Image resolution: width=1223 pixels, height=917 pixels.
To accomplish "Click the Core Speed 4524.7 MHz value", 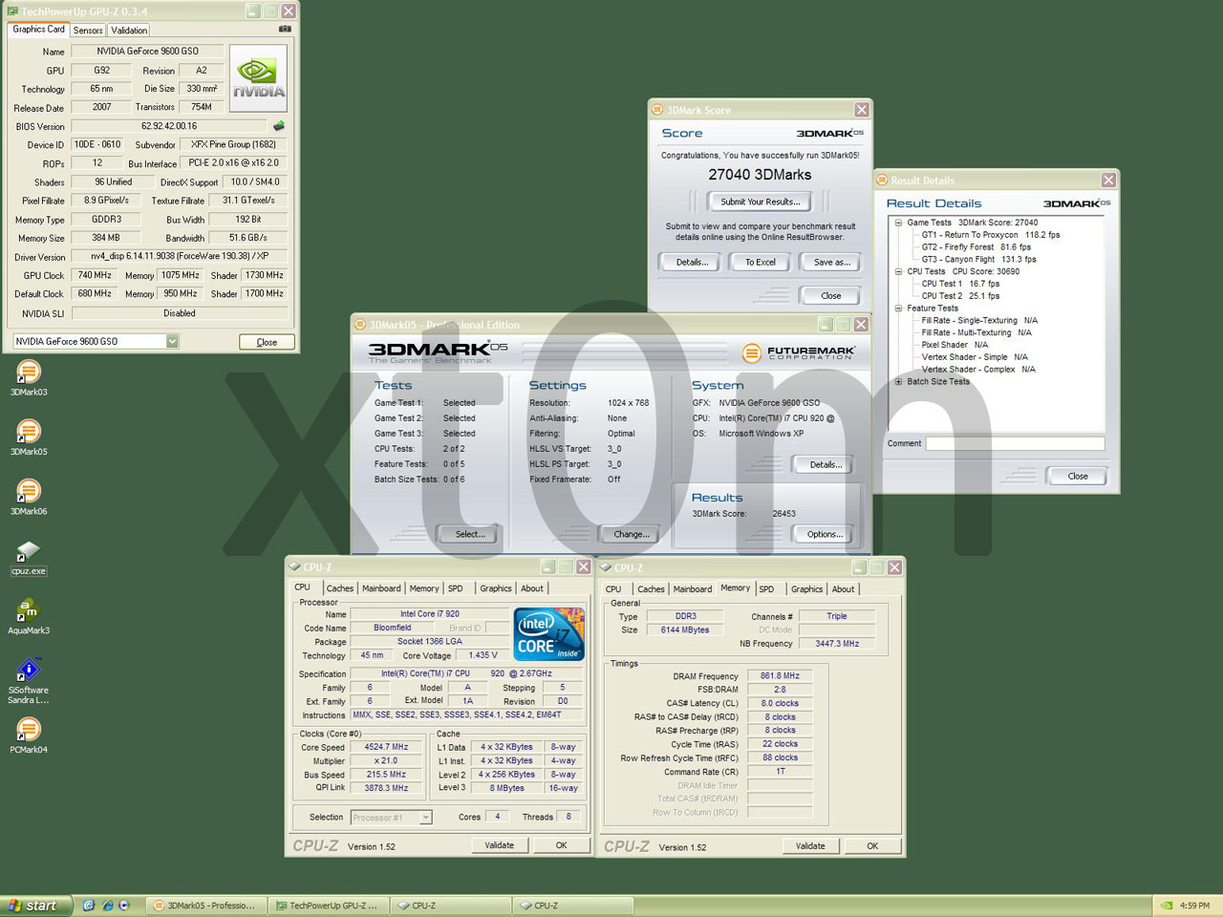I will coord(386,748).
